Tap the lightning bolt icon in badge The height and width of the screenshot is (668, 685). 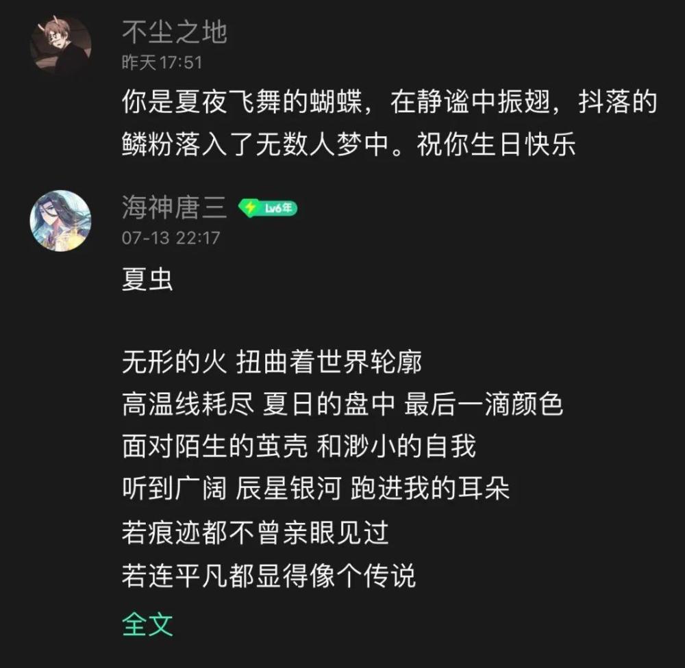[x=251, y=208]
